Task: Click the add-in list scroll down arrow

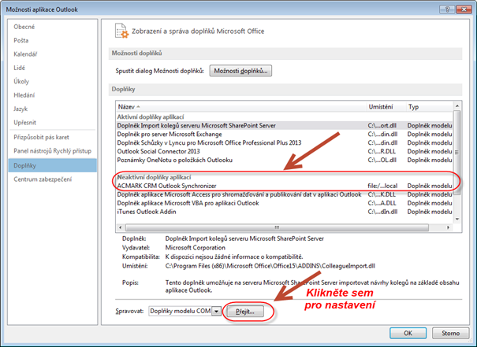Action: pos(457,220)
